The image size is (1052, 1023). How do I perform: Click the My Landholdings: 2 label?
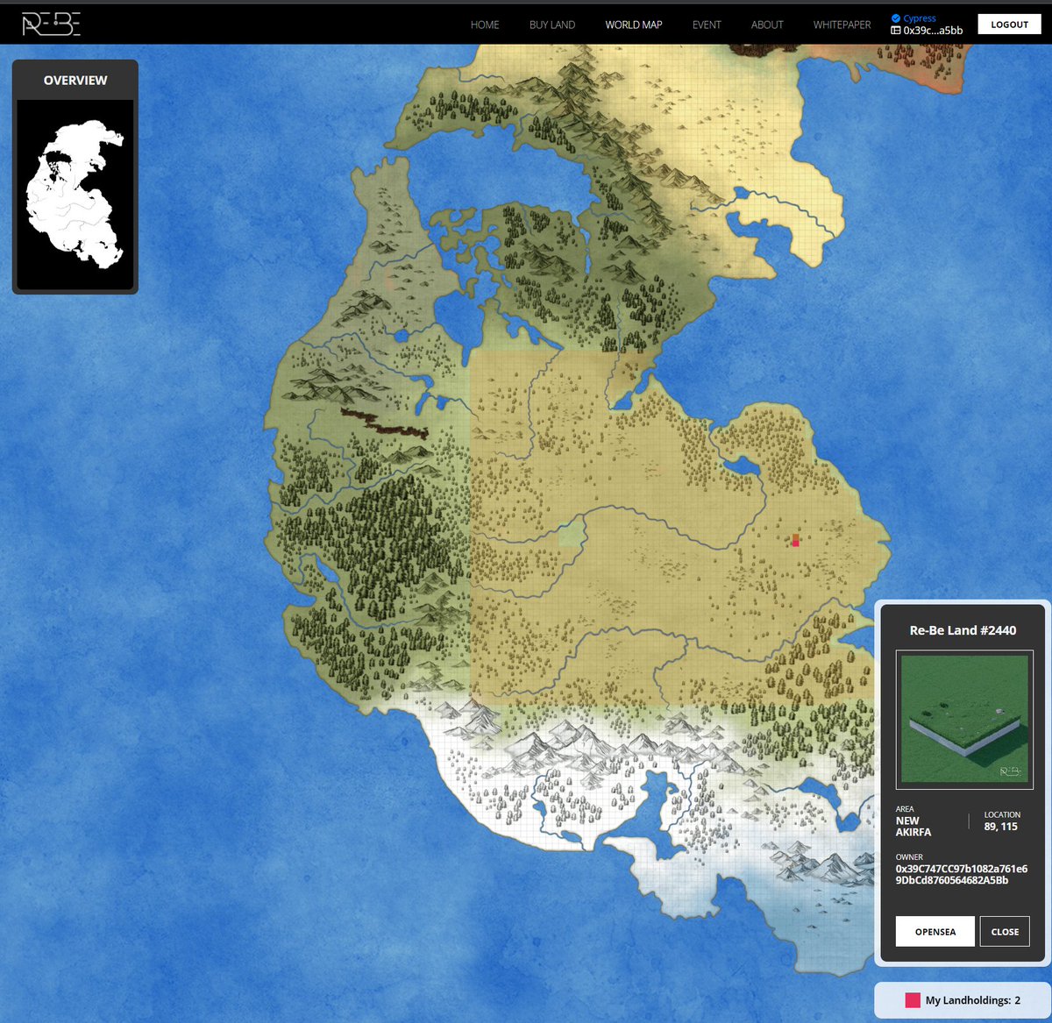(x=973, y=1000)
